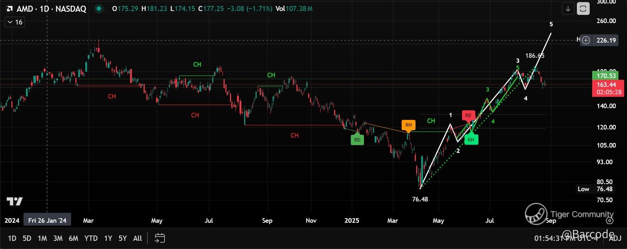Viewport: 627px width, 249px height.
Task: Toggle the ADJ adjusted data button
Action: [x=615, y=238]
